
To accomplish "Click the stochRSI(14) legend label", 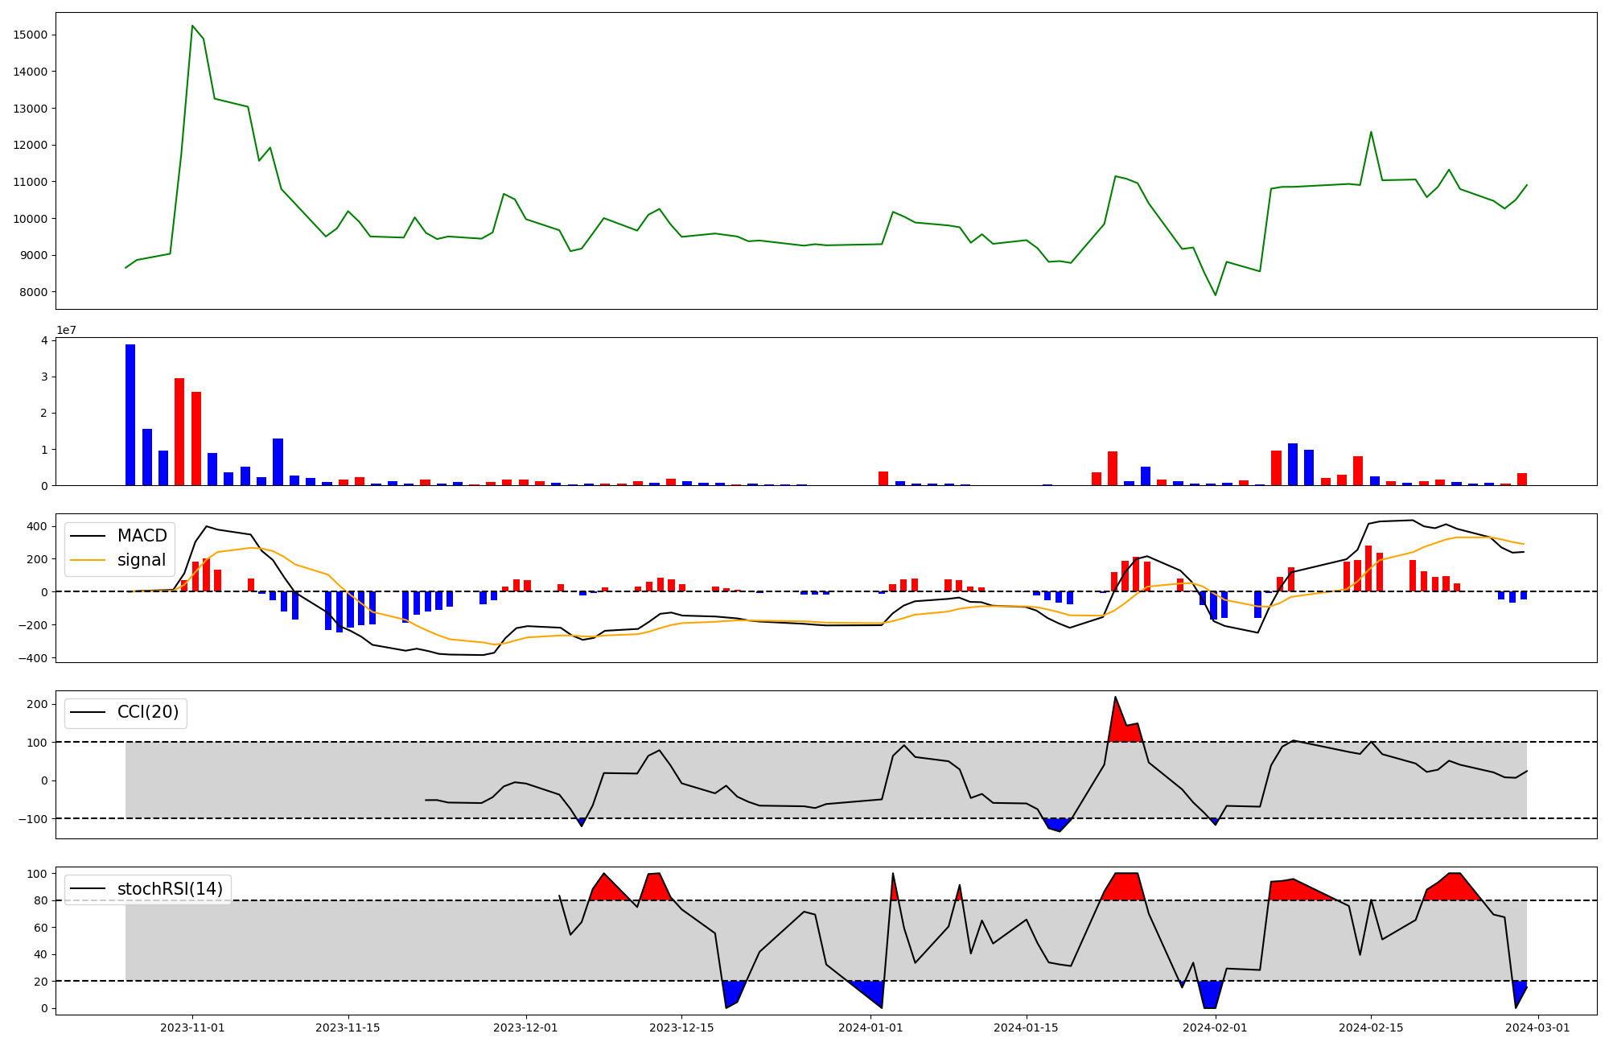I will [x=170, y=889].
